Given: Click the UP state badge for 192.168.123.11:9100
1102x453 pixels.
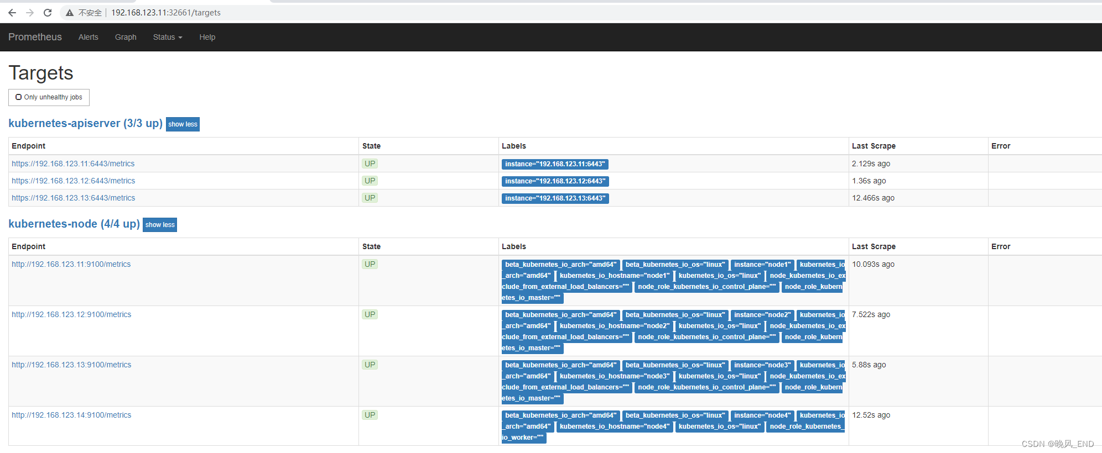Looking at the screenshot, I should point(370,264).
